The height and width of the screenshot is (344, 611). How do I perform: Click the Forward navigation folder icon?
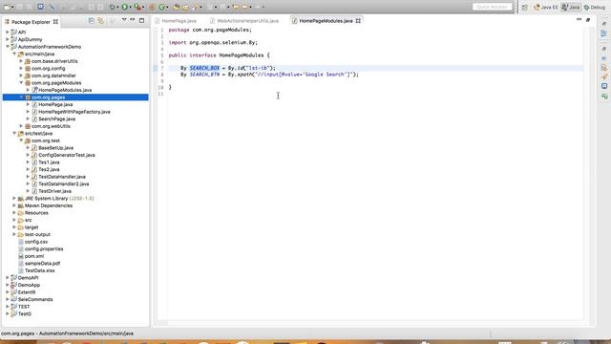tap(245, 7)
